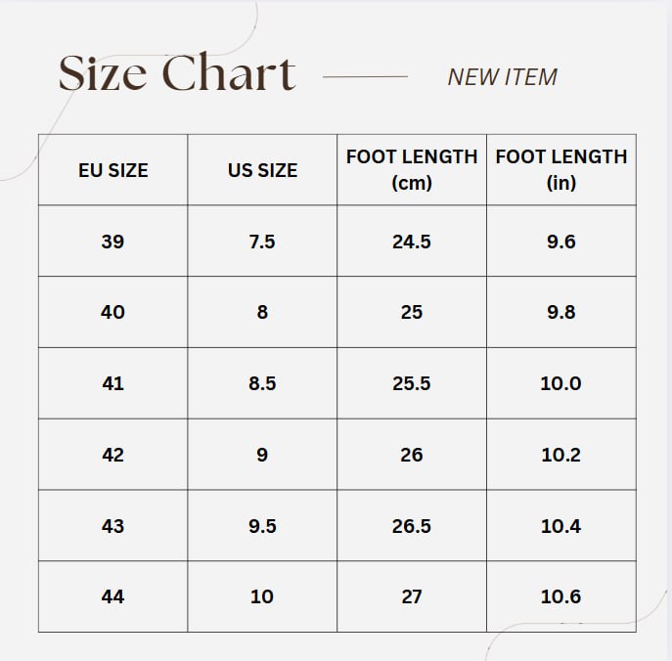Click US size 7.5 cell

[x=262, y=242]
